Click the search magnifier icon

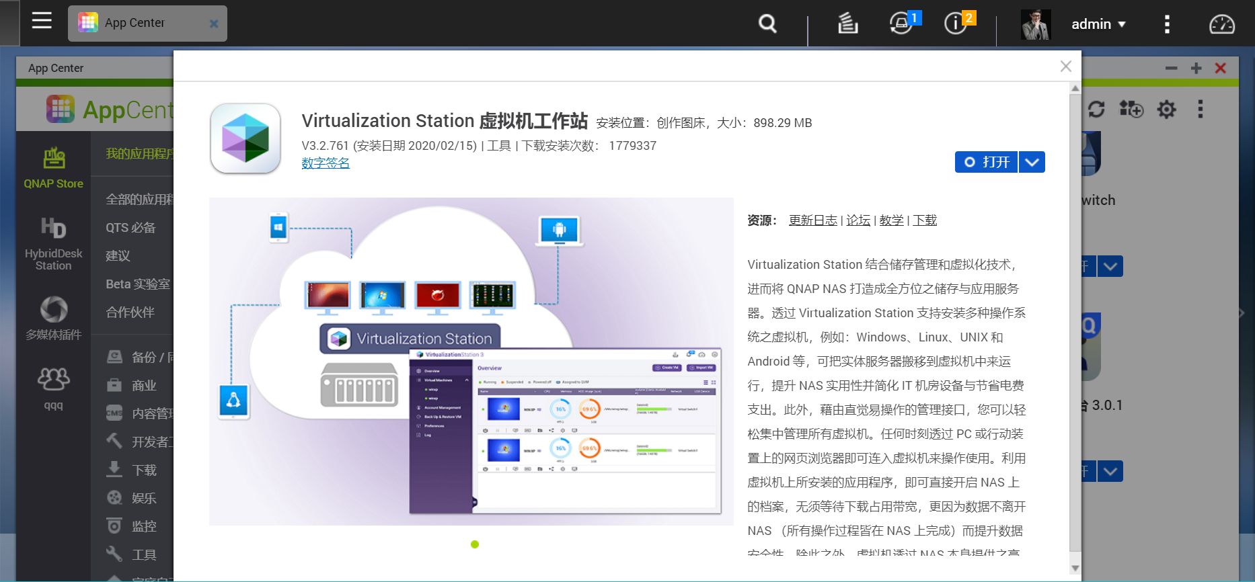click(767, 24)
